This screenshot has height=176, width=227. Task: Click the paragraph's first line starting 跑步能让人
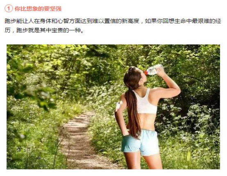pyautogui.click(x=113, y=21)
